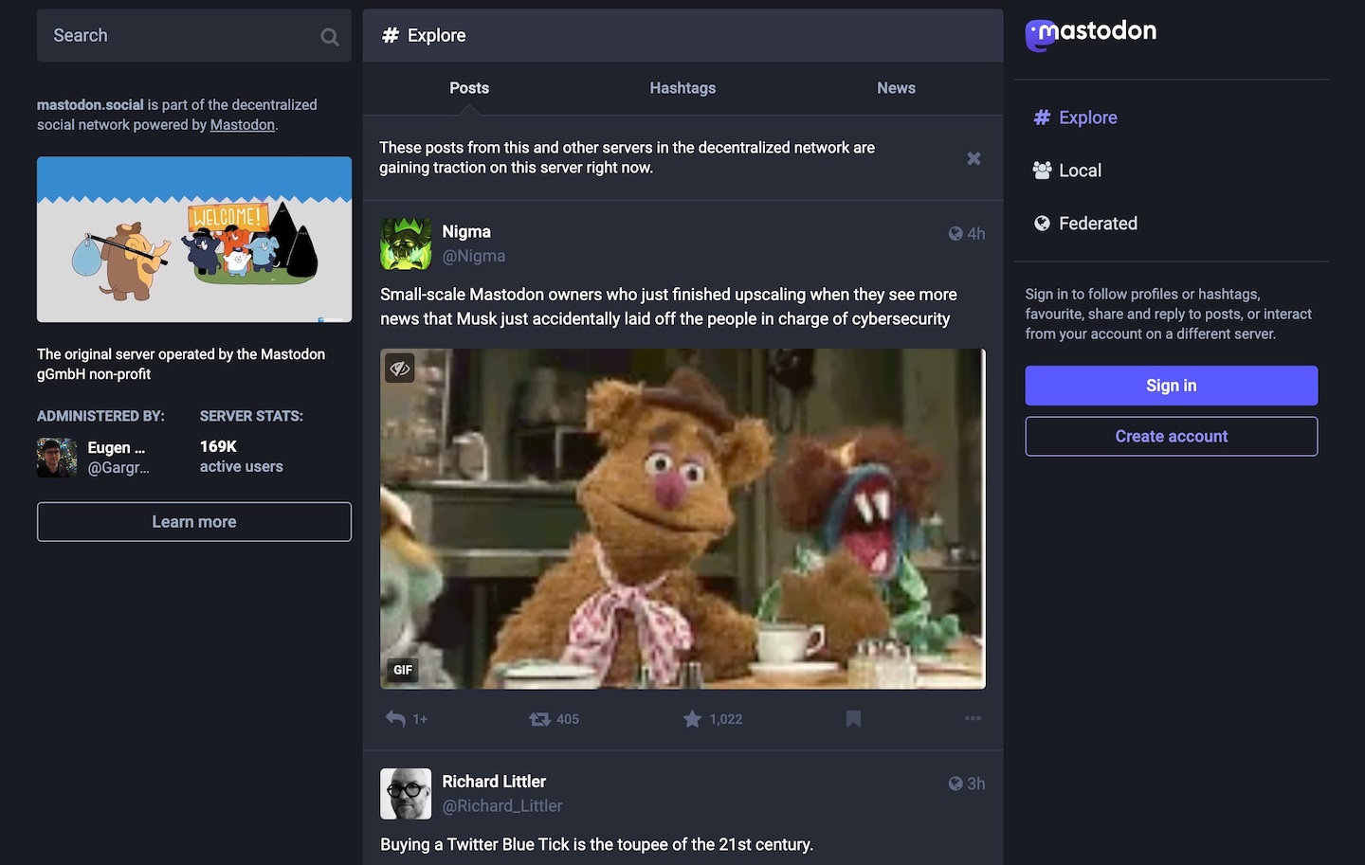Favourite Nigma's post with 1,022 stars
This screenshot has width=1365, height=865.
pyautogui.click(x=692, y=719)
